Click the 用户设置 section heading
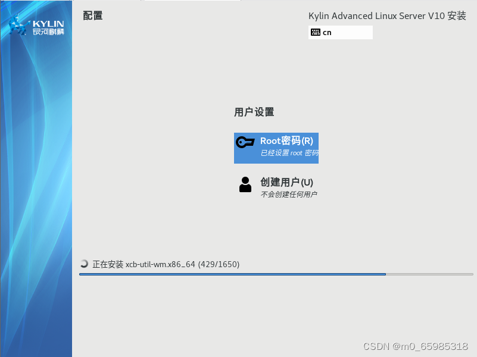The width and height of the screenshot is (477, 357). click(x=254, y=112)
